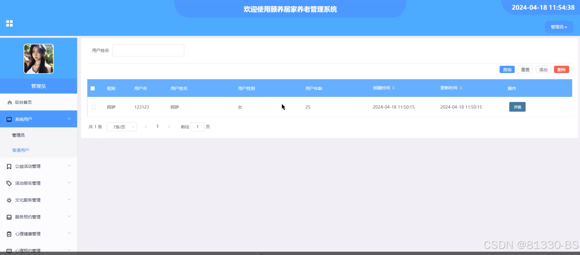Open 文化服务管理 menu label

[x=28, y=200]
